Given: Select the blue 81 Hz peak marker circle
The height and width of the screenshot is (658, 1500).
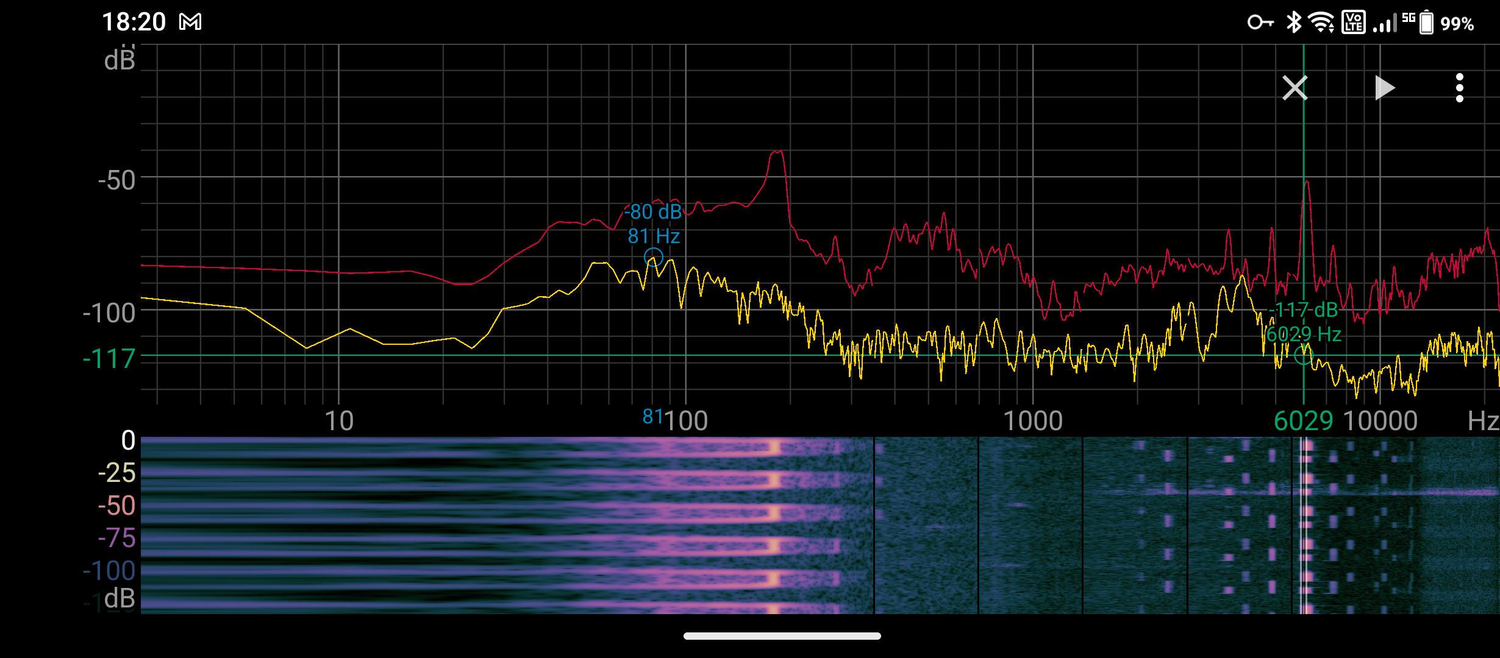Looking at the screenshot, I should pos(653,257).
